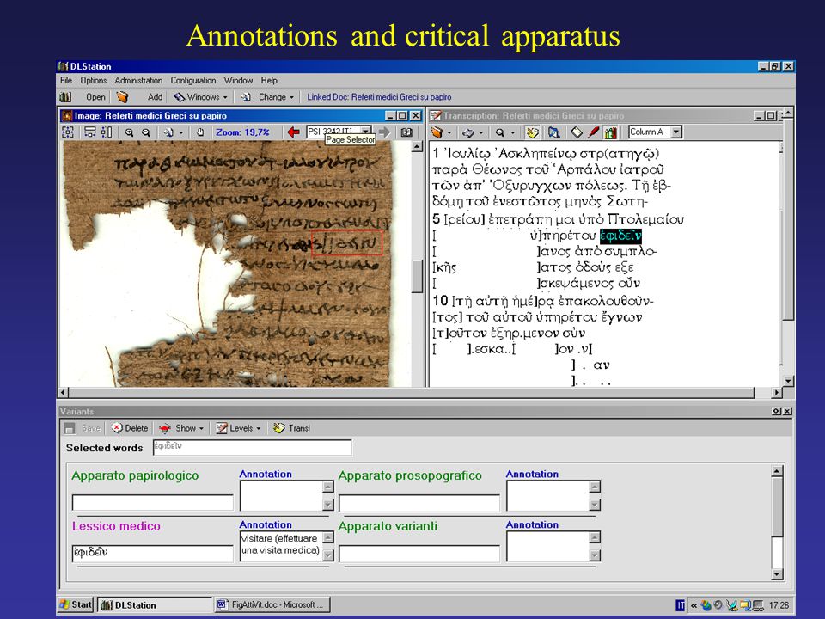Click the Apparato varianti input field
The height and width of the screenshot is (619, 825).
[x=419, y=553]
